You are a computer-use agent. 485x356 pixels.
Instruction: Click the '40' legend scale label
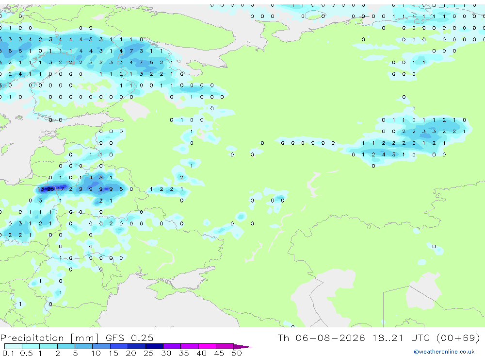pyautogui.click(x=201, y=353)
